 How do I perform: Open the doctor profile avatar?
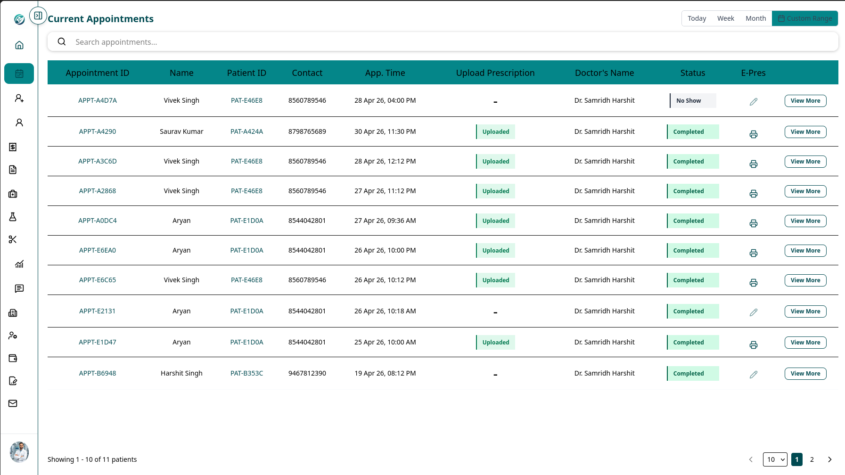pyautogui.click(x=19, y=452)
